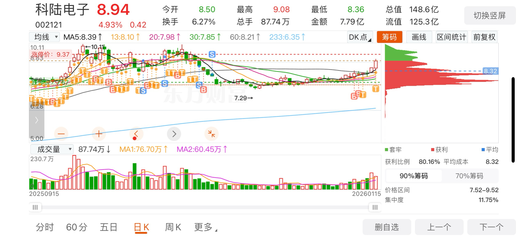Click the 获利比例 80.16% value
This screenshot has height=240, width=520.
(x=429, y=162)
